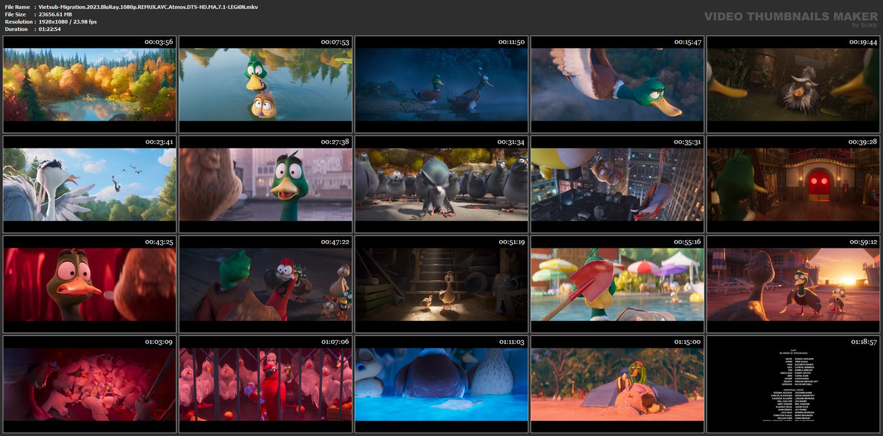Click the Duration label
Image resolution: width=883 pixels, height=436 pixels.
click(x=16, y=29)
